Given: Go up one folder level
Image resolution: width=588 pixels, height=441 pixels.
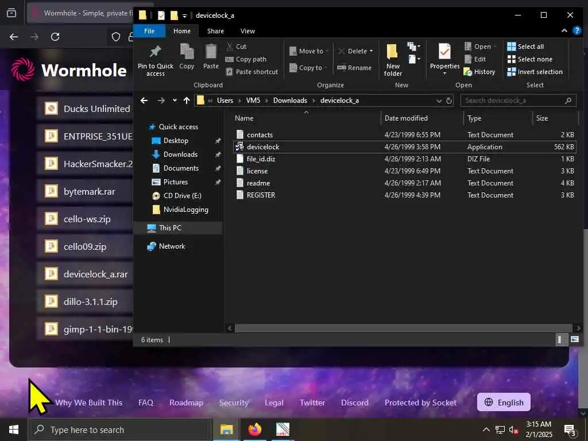Looking at the screenshot, I should 187,100.
